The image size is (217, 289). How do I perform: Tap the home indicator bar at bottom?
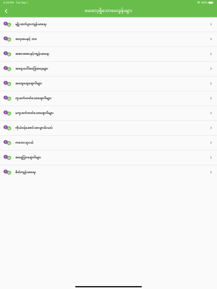108,287
